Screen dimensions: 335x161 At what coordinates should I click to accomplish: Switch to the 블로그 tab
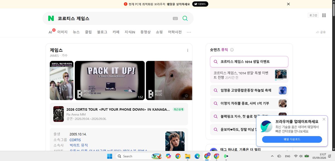102,32
